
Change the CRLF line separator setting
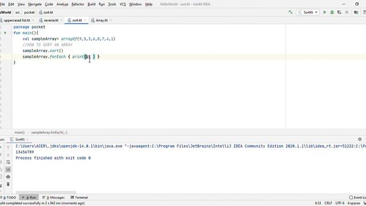pyautogui.click(x=328, y=203)
